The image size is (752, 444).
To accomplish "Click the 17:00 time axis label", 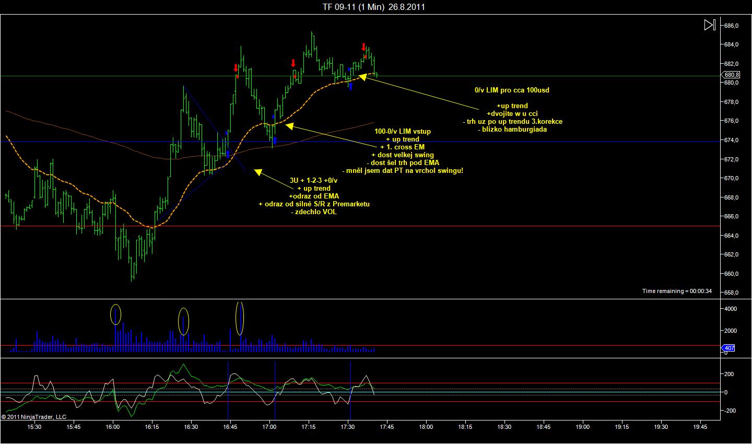I will point(269,427).
